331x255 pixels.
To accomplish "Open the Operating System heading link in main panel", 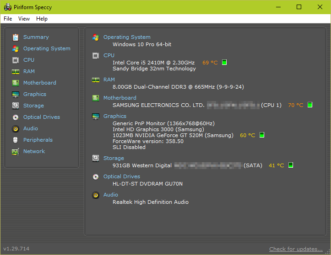I will (x=127, y=37).
